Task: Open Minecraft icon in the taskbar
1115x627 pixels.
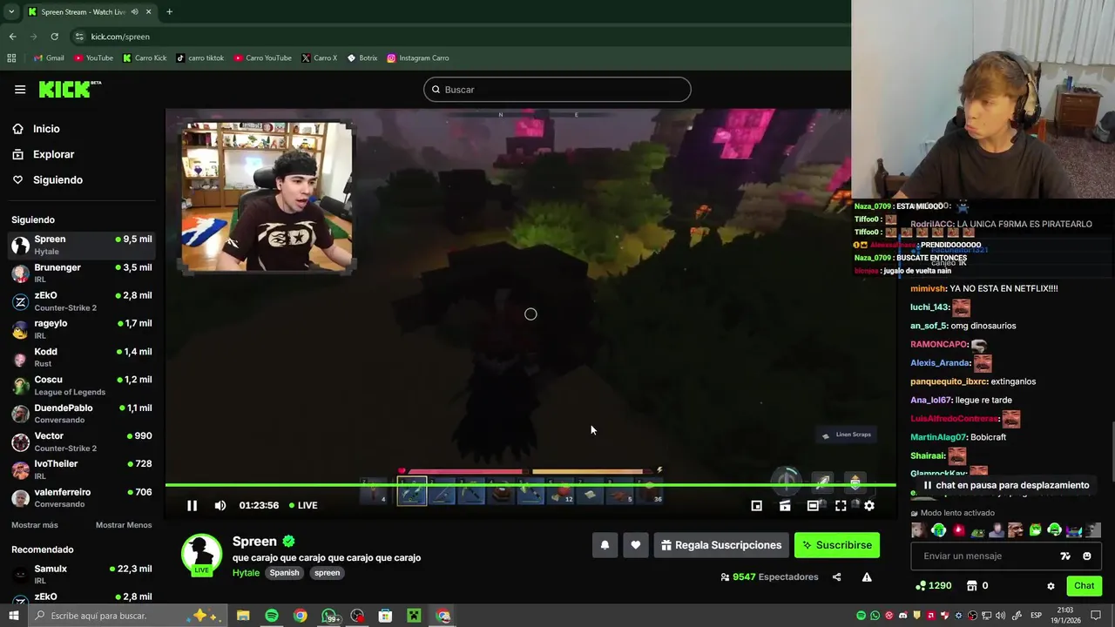Action: click(414, 616)
